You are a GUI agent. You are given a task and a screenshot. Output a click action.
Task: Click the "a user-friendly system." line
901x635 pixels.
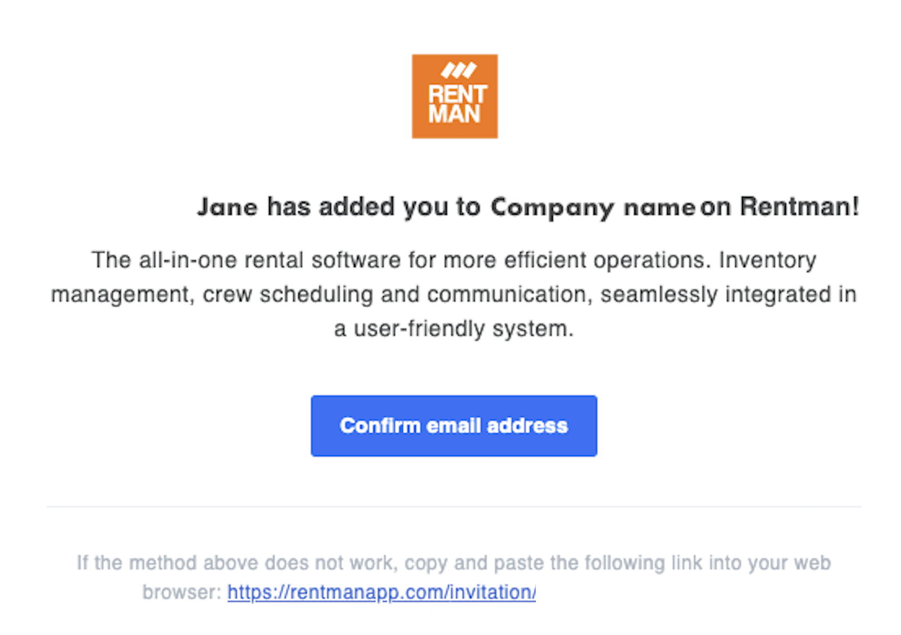pos(454,329)
